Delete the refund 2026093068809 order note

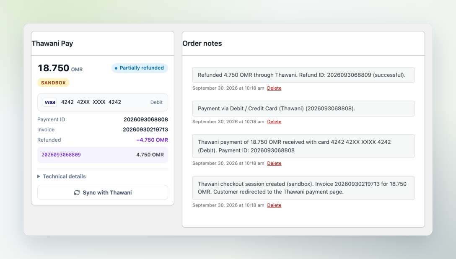(274, 88)
